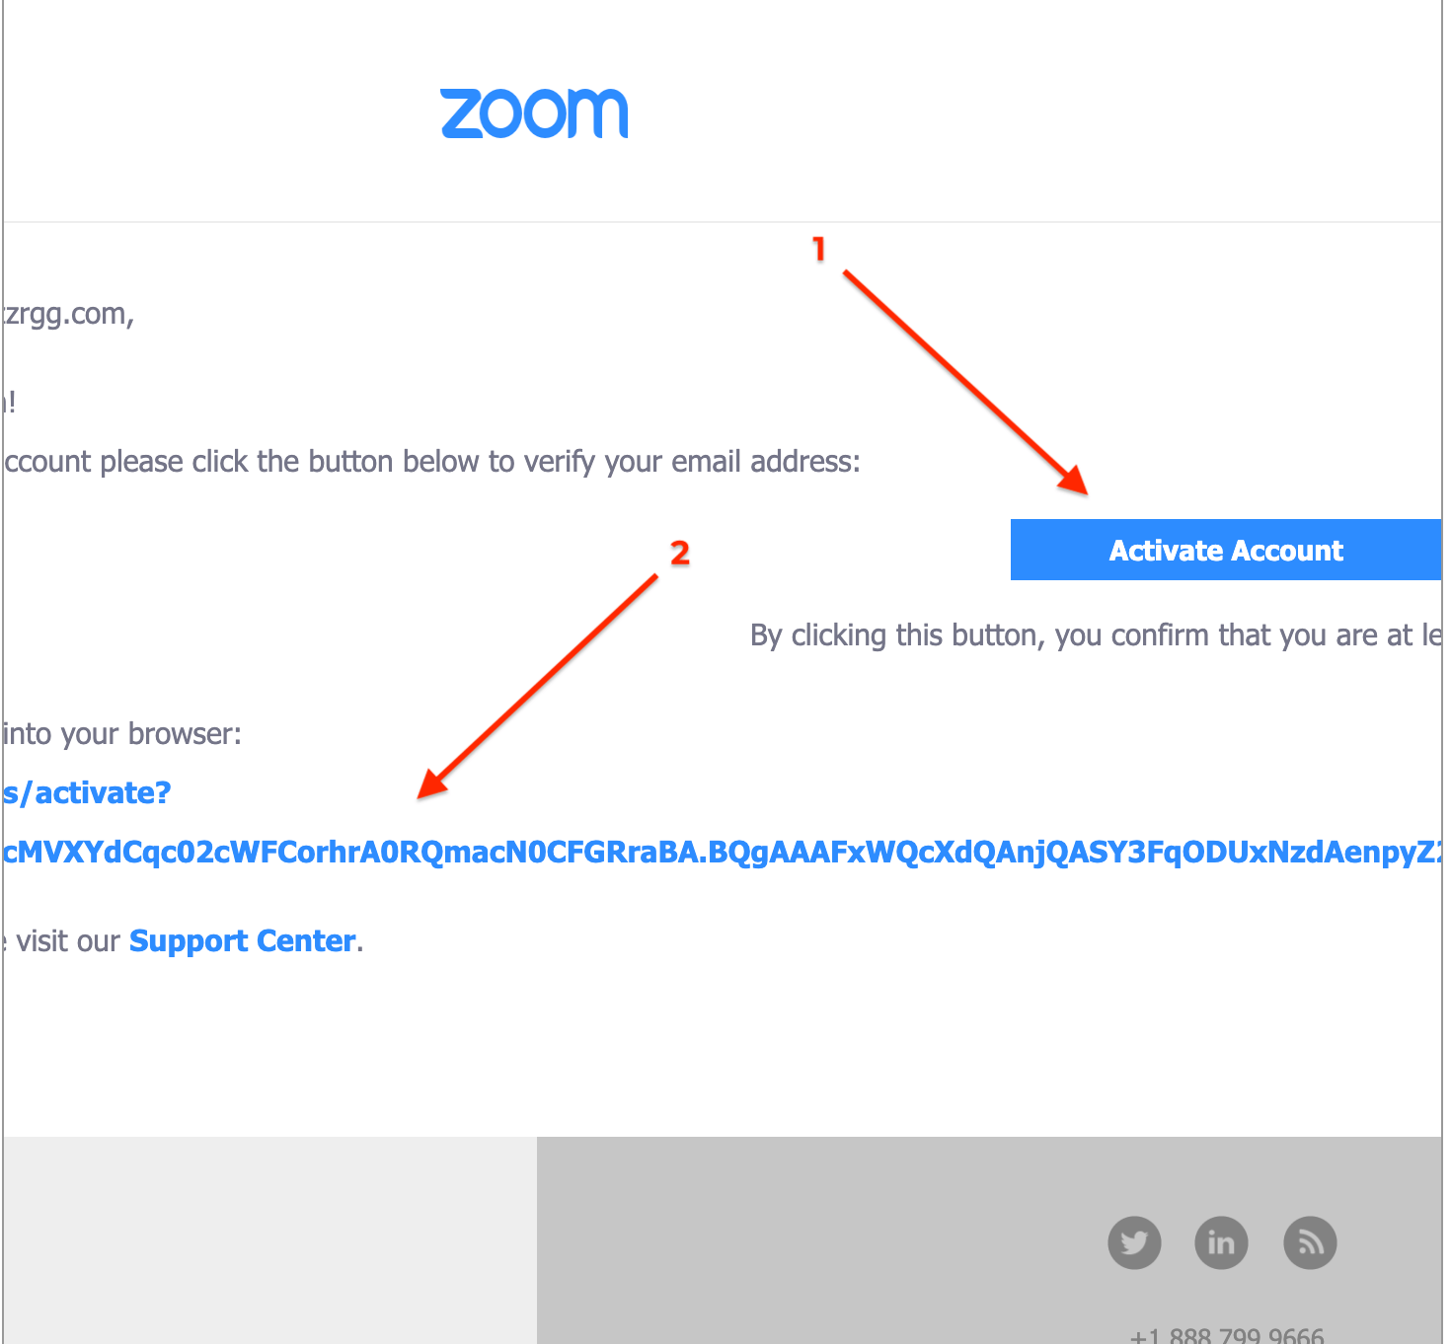Image resolution: width=1451 pixels, height=1344 pixels.
Task: Click the link line ending in activate?
Action: click(x=88, y=792)
